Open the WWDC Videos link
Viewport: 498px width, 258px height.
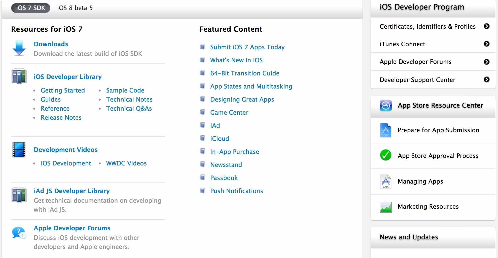(x=126, y=163)
